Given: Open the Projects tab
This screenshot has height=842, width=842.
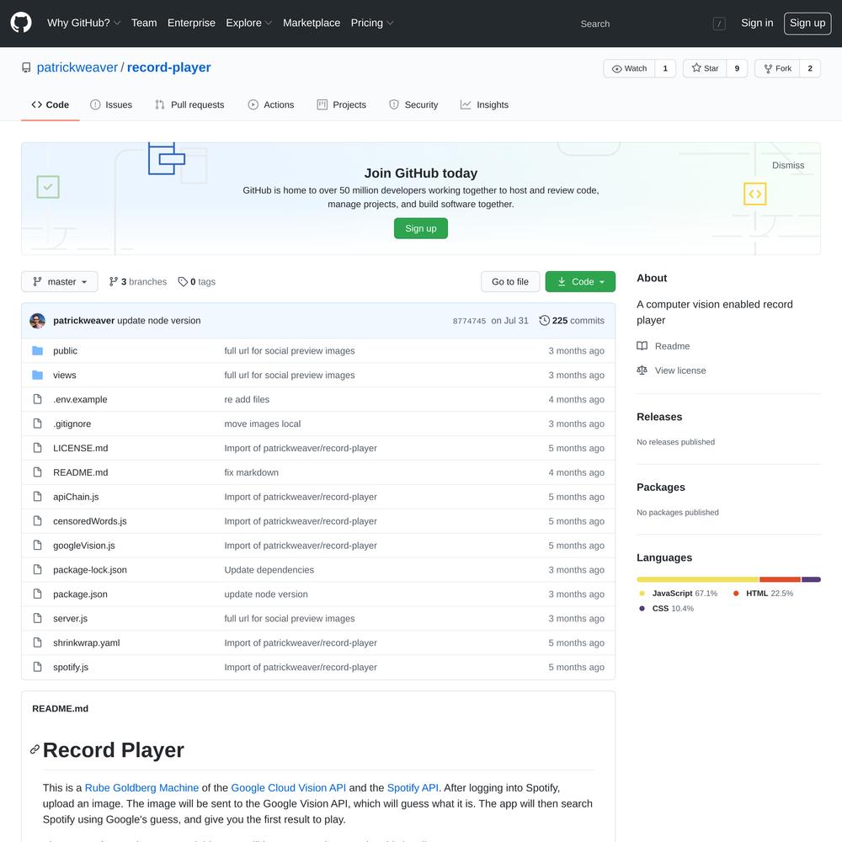Looking at the screenshot, I should click(x=342, y=104).
